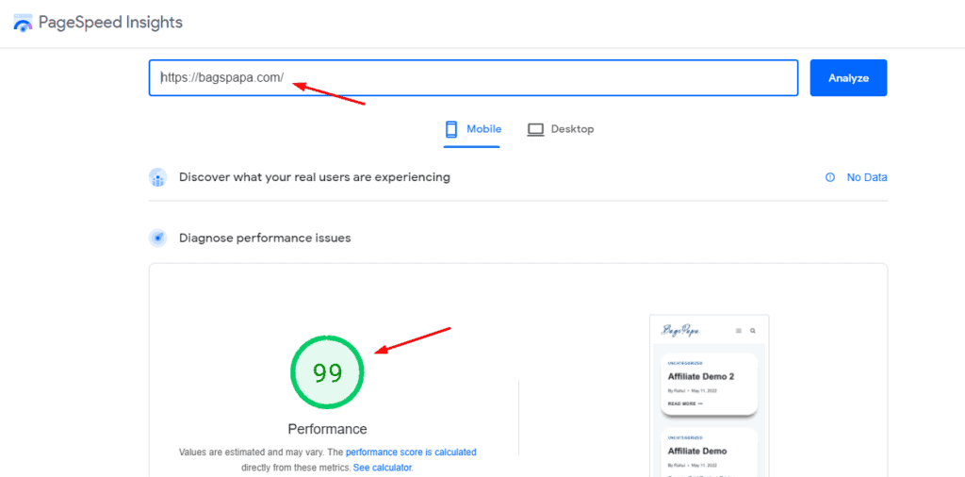Click the Diagnose performance issues icon
The image size is (965, 477).
pos(157,238)
